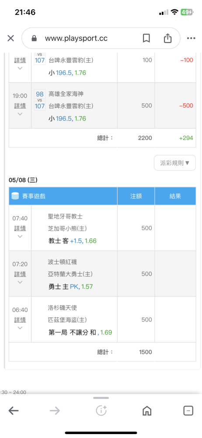This screenshot has width=202, height=438.
Task: Open 詳情 link for 06:40 game
Action: click(20, 320)
